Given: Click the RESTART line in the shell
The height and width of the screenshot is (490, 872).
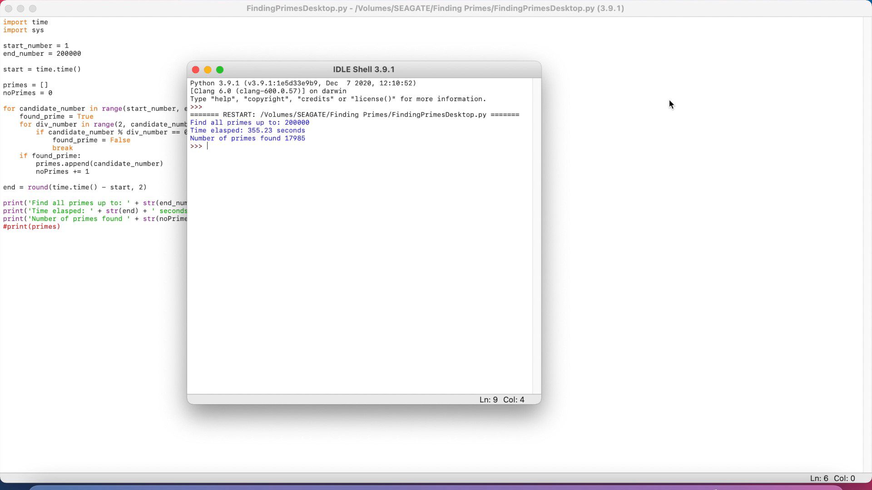Looking at the screenshot, I should [x=354, y=115].
